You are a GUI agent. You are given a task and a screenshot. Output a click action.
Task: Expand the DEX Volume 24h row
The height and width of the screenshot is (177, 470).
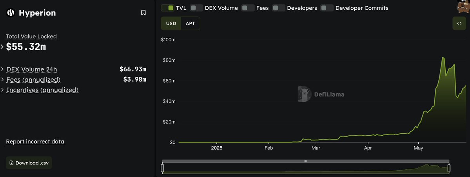(x=2, y=69)
